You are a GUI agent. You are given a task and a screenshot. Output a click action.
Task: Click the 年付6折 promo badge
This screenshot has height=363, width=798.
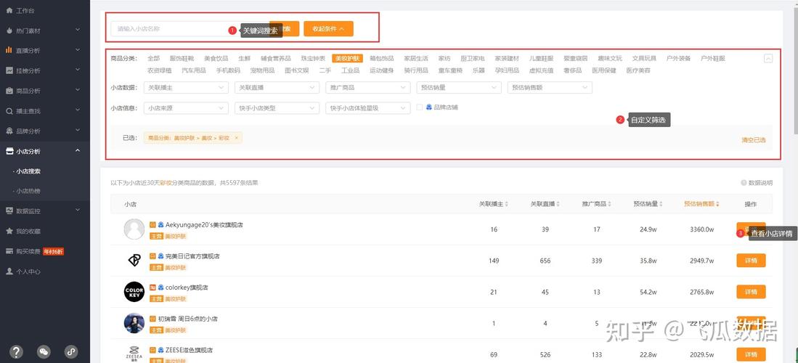point(53,251)
